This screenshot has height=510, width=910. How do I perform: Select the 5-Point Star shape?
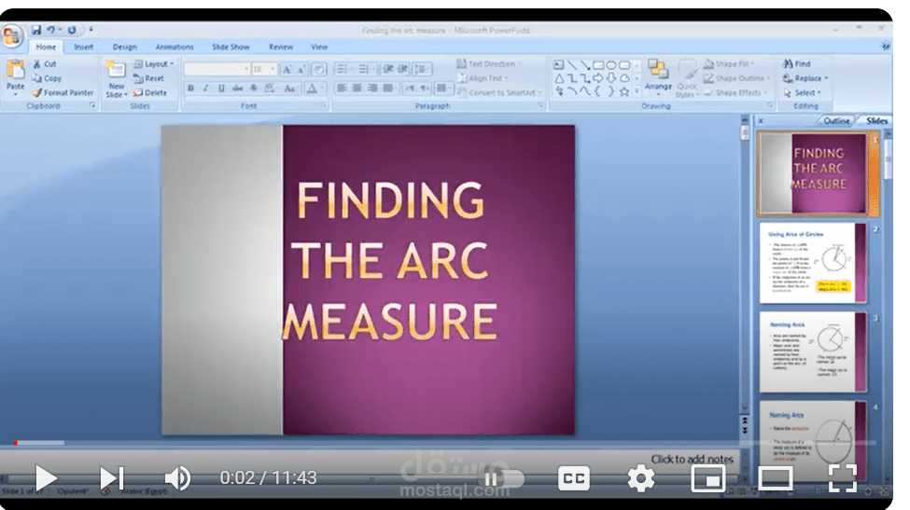[624, 91]
